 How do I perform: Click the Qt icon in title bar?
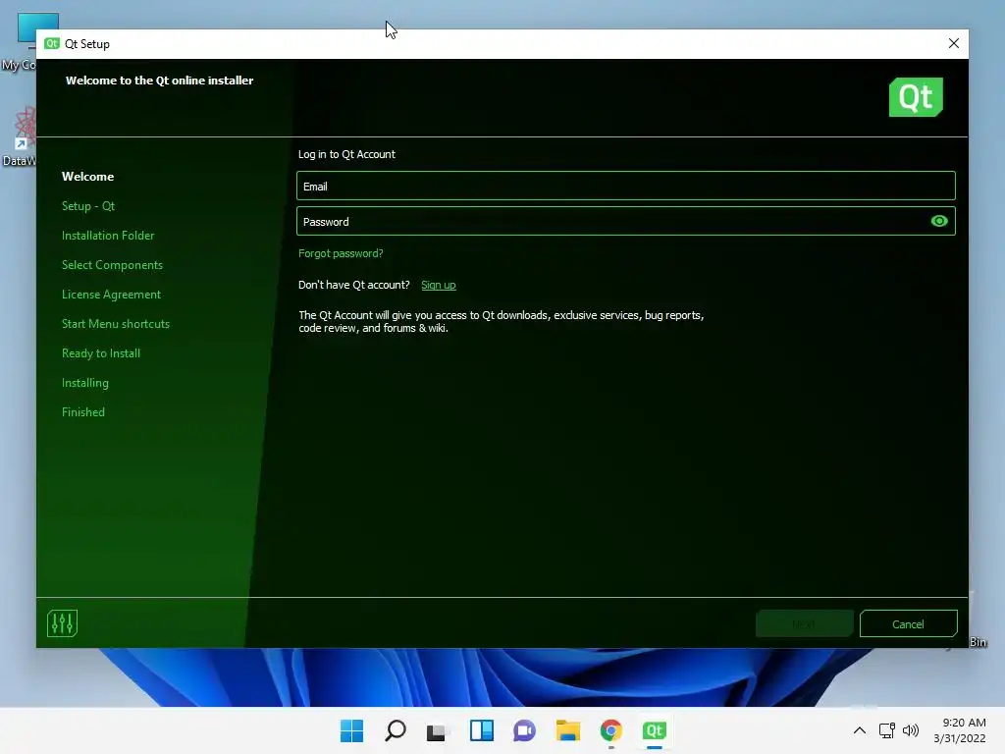[52, 43]
